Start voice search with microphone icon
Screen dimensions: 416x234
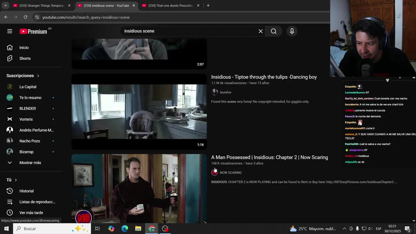[292, 31]
